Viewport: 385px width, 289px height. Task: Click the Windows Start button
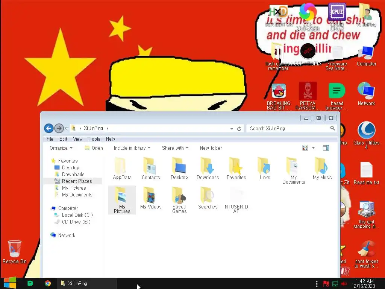10,283
